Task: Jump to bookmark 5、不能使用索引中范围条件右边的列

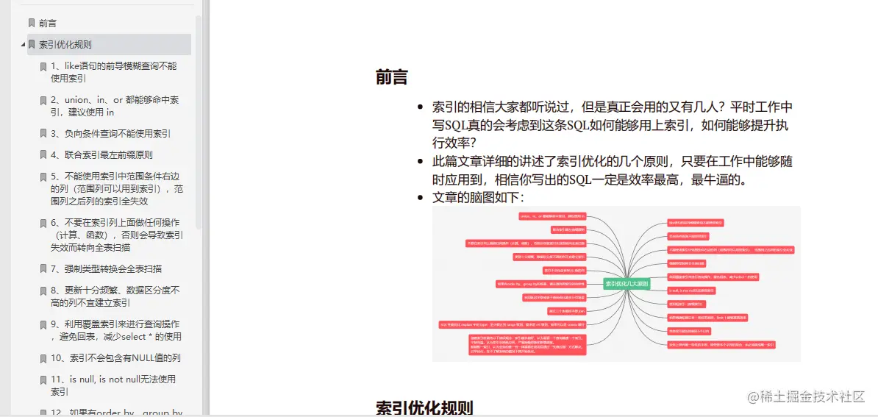Action: (x=116, y=189)
